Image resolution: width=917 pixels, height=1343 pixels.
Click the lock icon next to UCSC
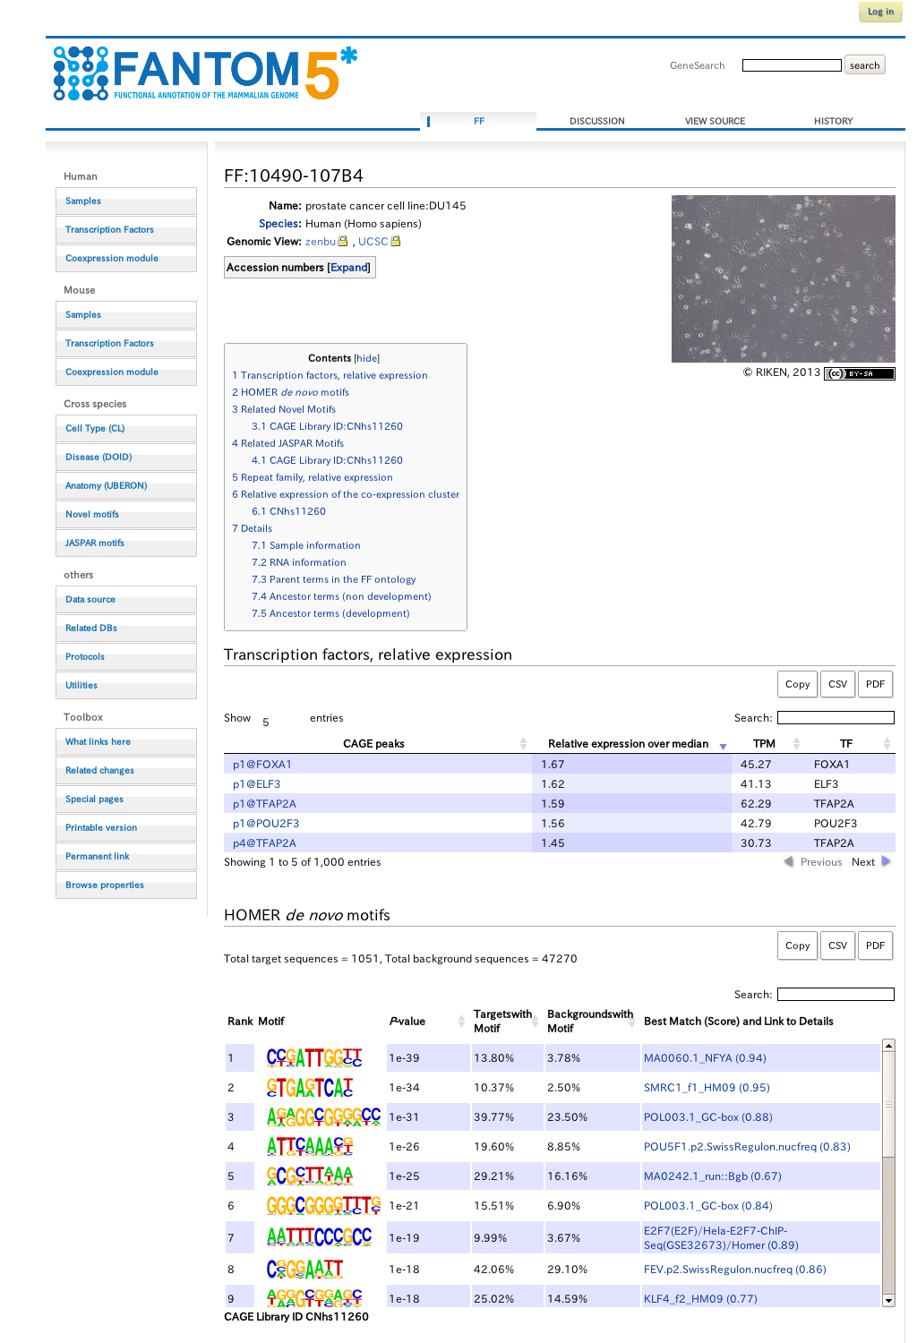(396, 241)
